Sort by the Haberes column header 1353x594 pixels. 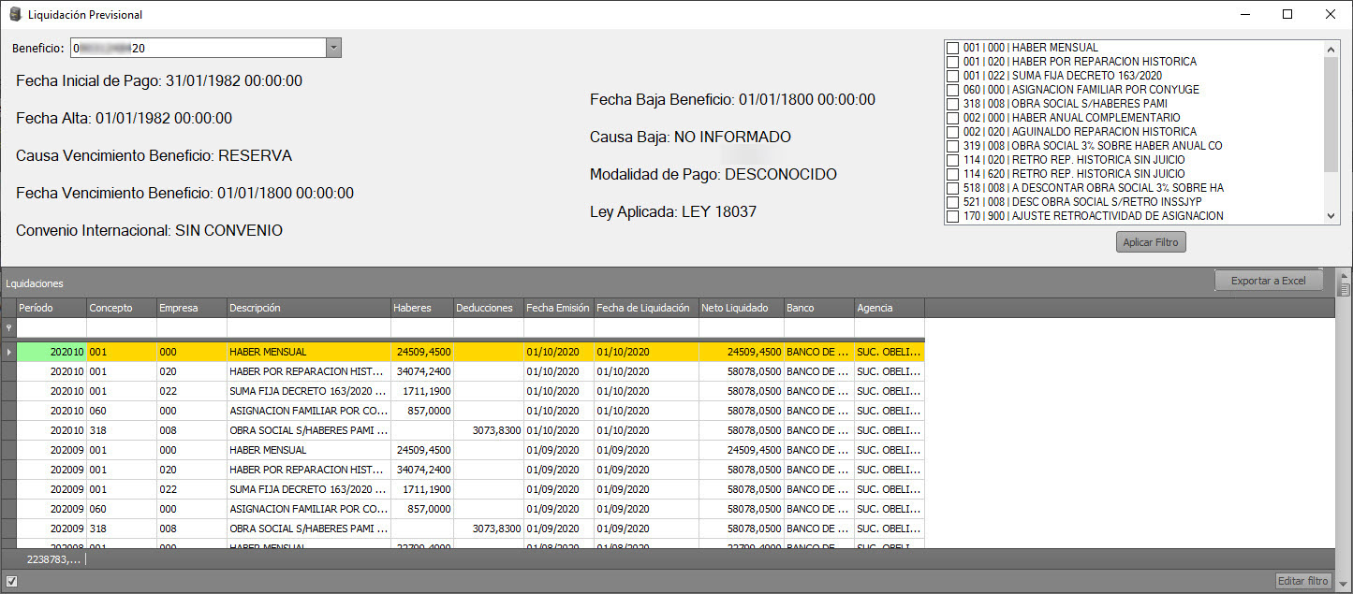click(421, 308)
